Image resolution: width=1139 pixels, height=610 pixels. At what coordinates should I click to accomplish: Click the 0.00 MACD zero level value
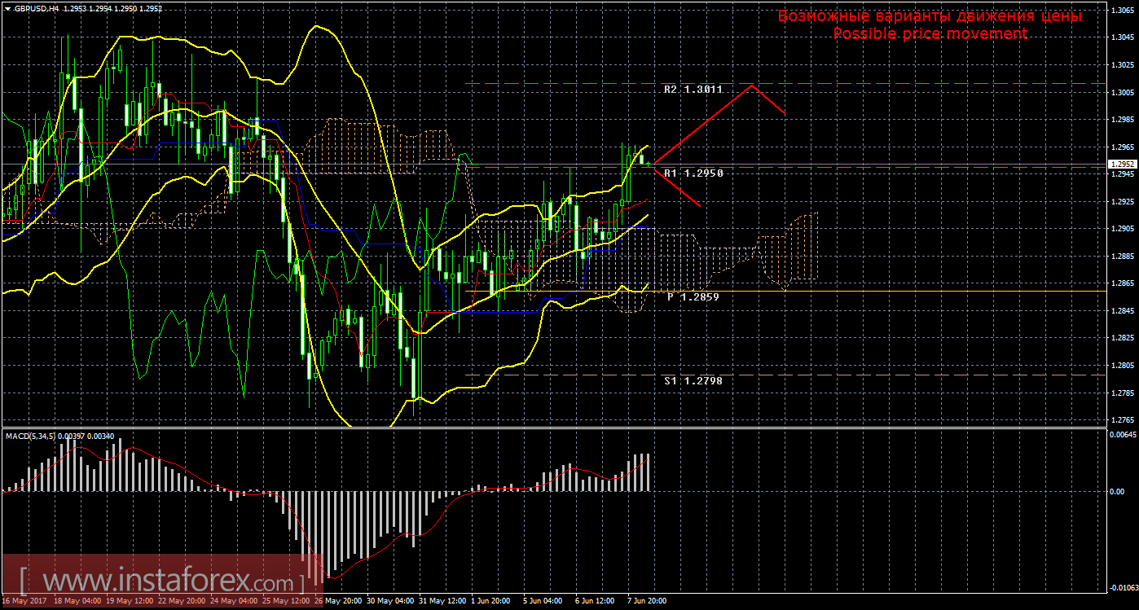tap(1119, 492)
